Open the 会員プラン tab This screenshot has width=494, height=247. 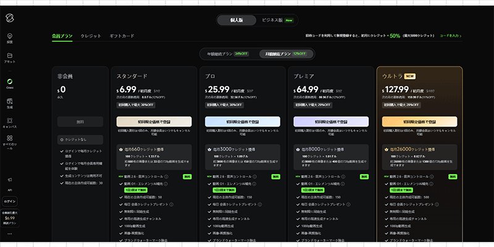62,36
